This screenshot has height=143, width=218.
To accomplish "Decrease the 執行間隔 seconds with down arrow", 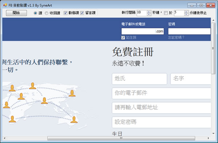I will [x=149, y=14].
